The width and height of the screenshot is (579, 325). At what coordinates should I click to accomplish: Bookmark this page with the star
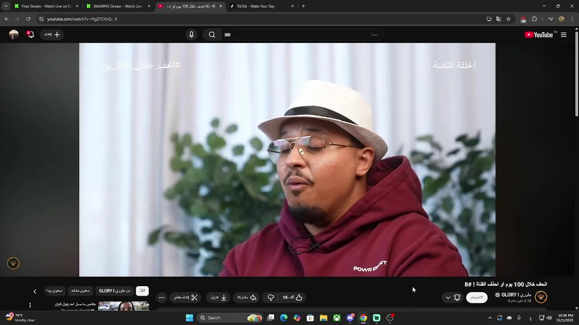tap(508, 19)
